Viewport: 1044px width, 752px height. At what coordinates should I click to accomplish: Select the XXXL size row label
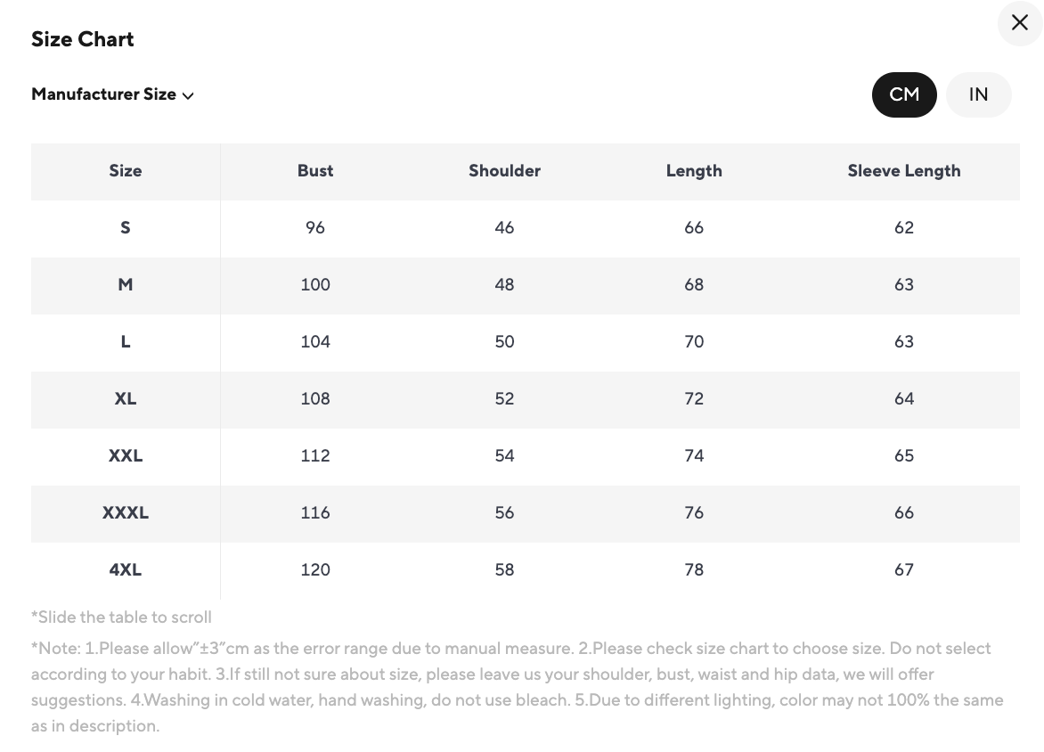tap(126, 513)
